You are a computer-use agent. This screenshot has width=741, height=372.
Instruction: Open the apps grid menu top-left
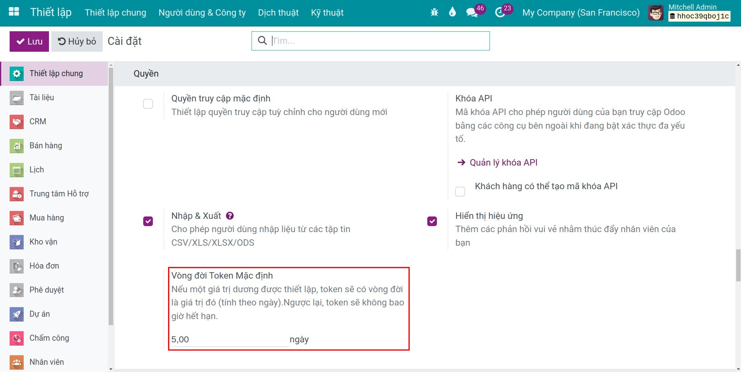pos(13,12)
